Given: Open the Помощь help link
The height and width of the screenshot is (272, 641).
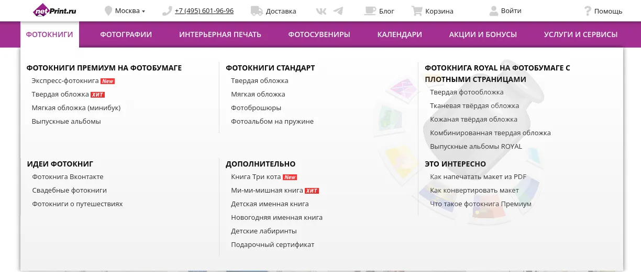Looking at the screenshot, I should click(608, 11).
